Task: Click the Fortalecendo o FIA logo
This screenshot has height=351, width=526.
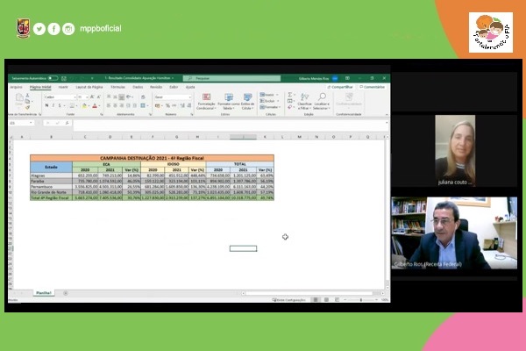Action: click(x=491, y=32)
